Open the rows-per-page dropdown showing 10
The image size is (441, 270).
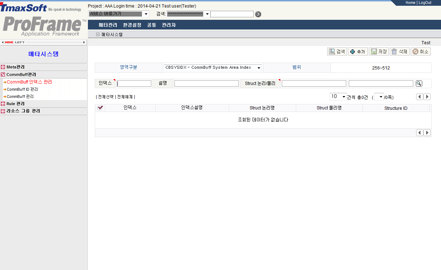[x=338, y=96]
